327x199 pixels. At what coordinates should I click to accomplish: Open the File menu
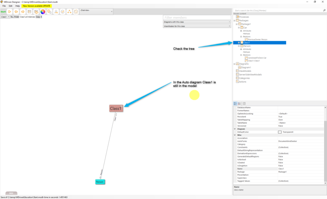tap(4, 6)
